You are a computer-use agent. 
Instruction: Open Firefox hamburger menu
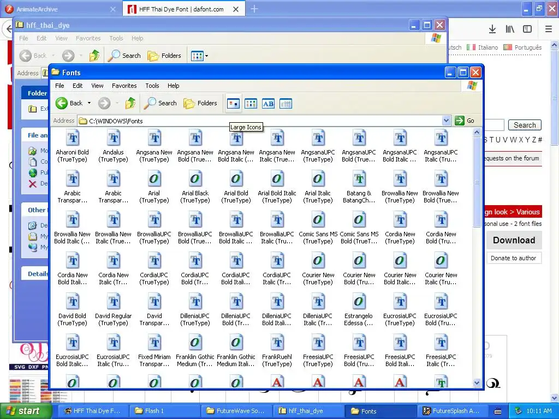coord(549,29)
